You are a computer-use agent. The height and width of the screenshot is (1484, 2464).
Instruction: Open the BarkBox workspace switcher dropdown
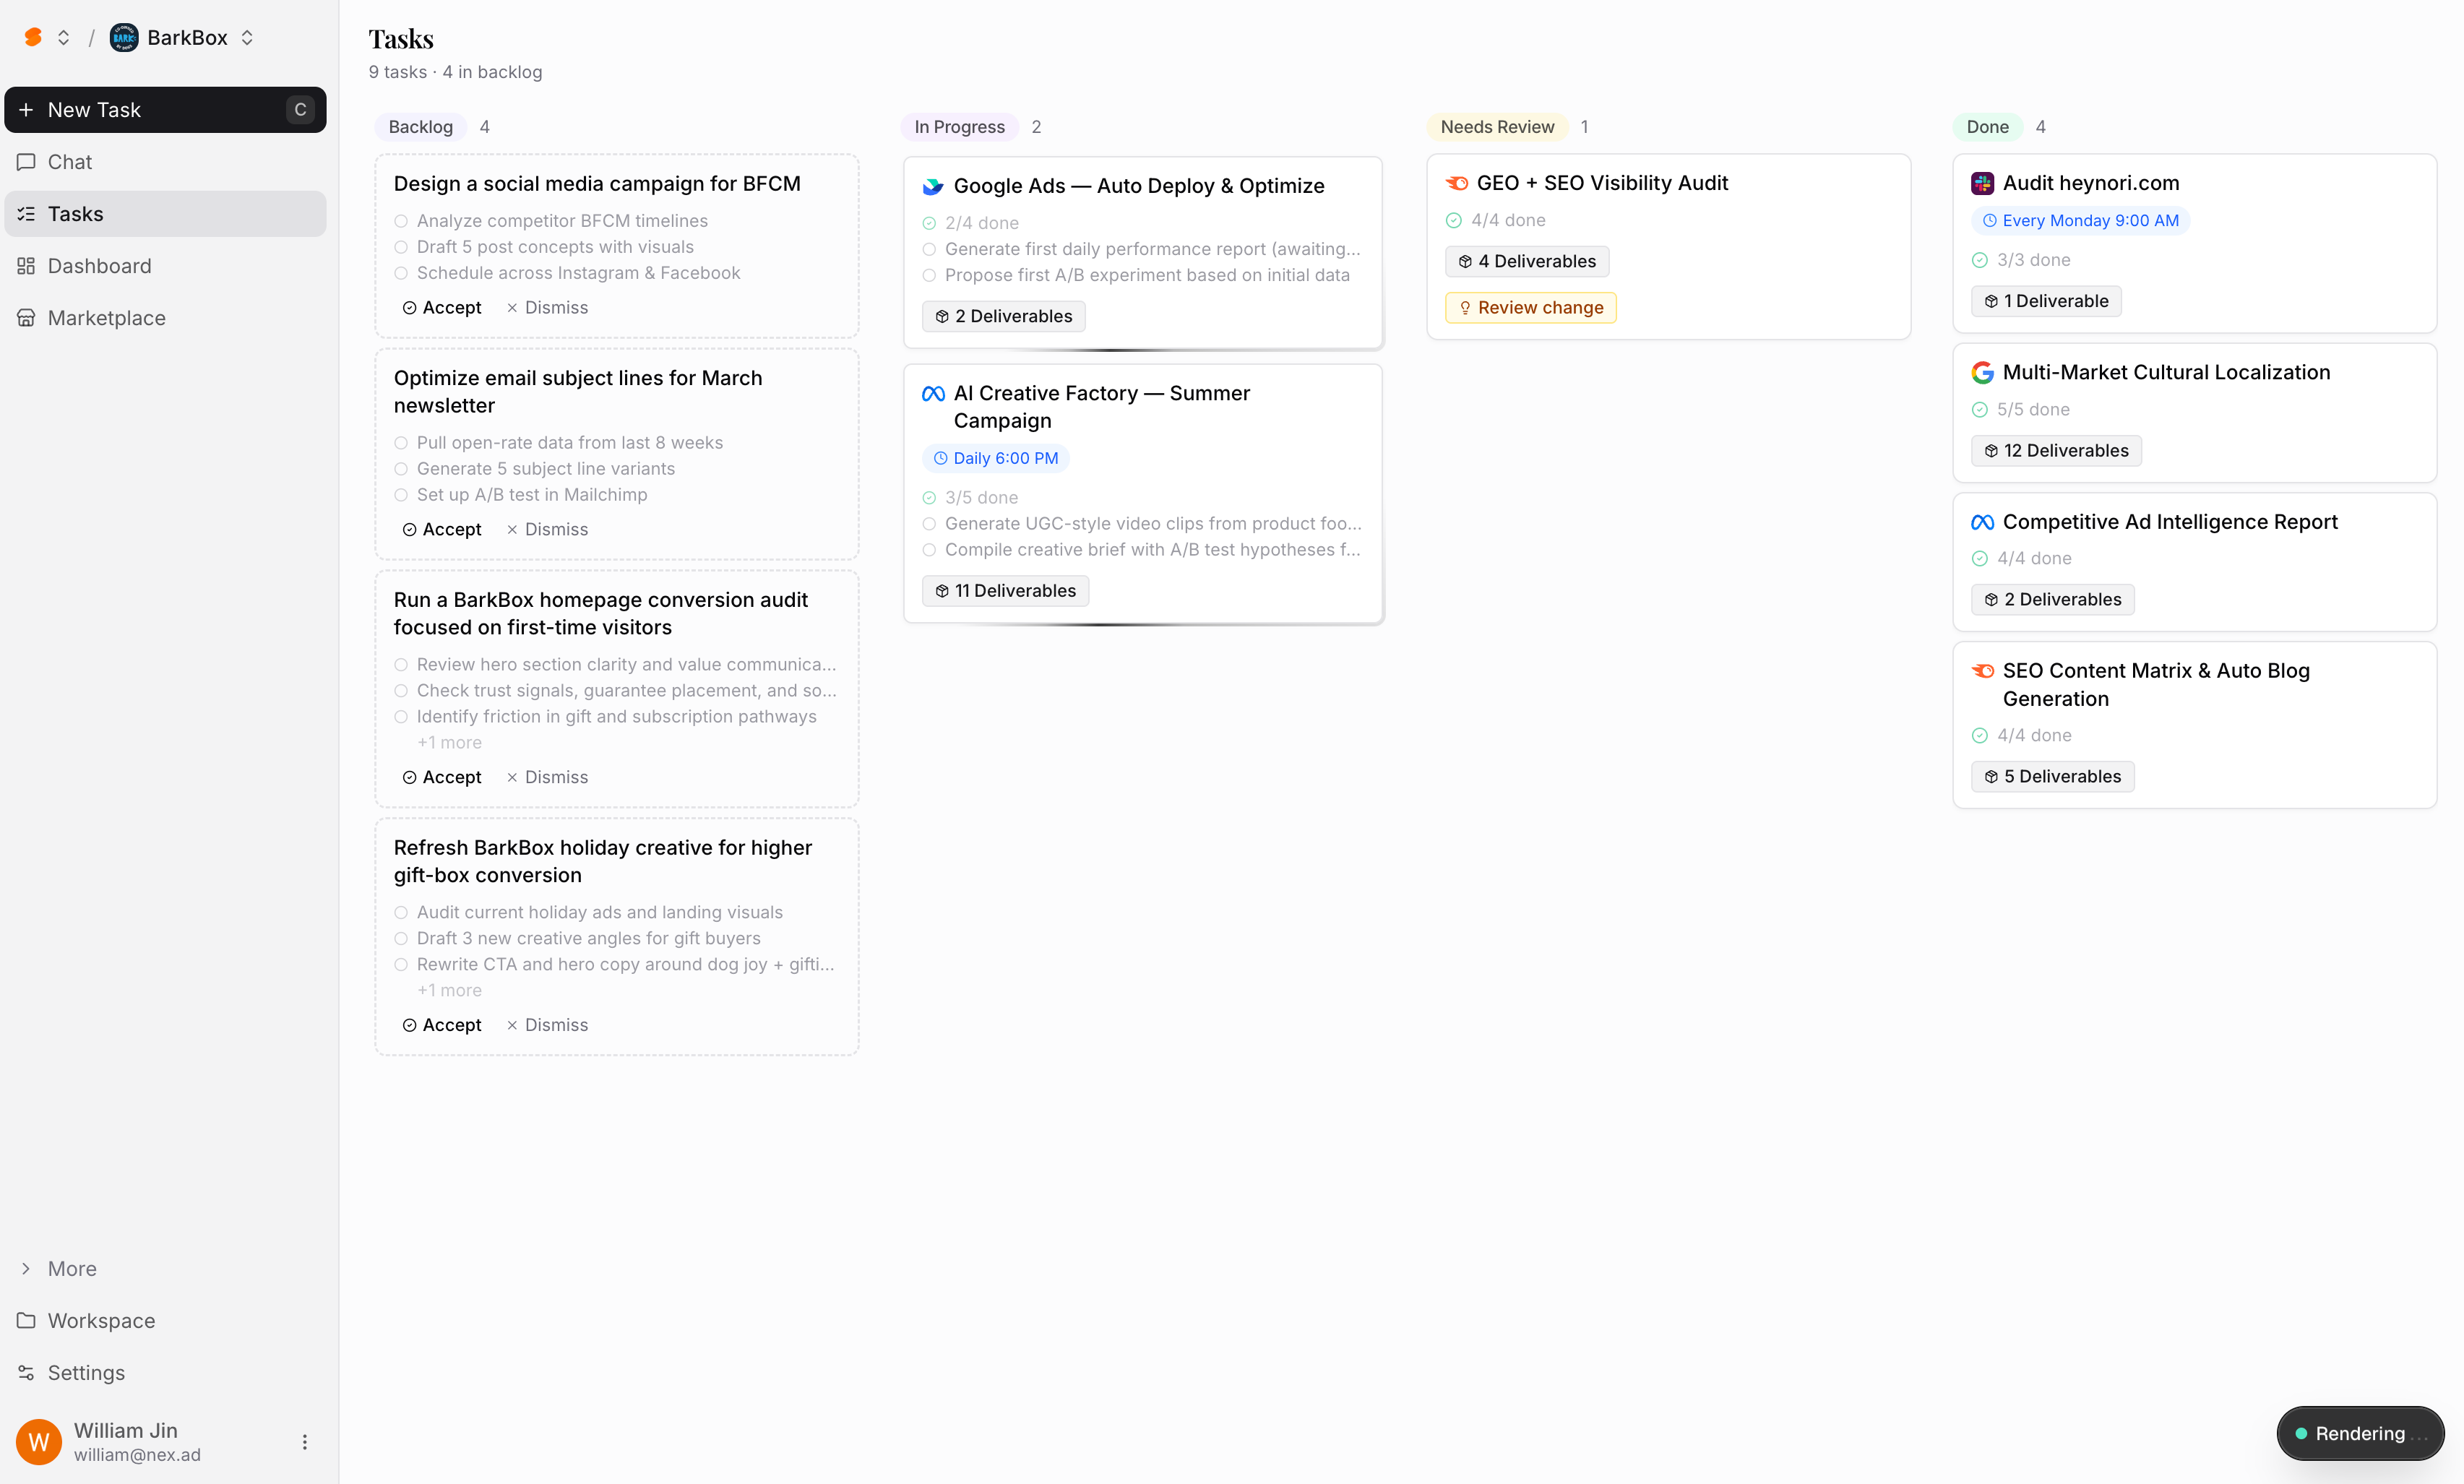pyautogui.click(x=247, y=38)
